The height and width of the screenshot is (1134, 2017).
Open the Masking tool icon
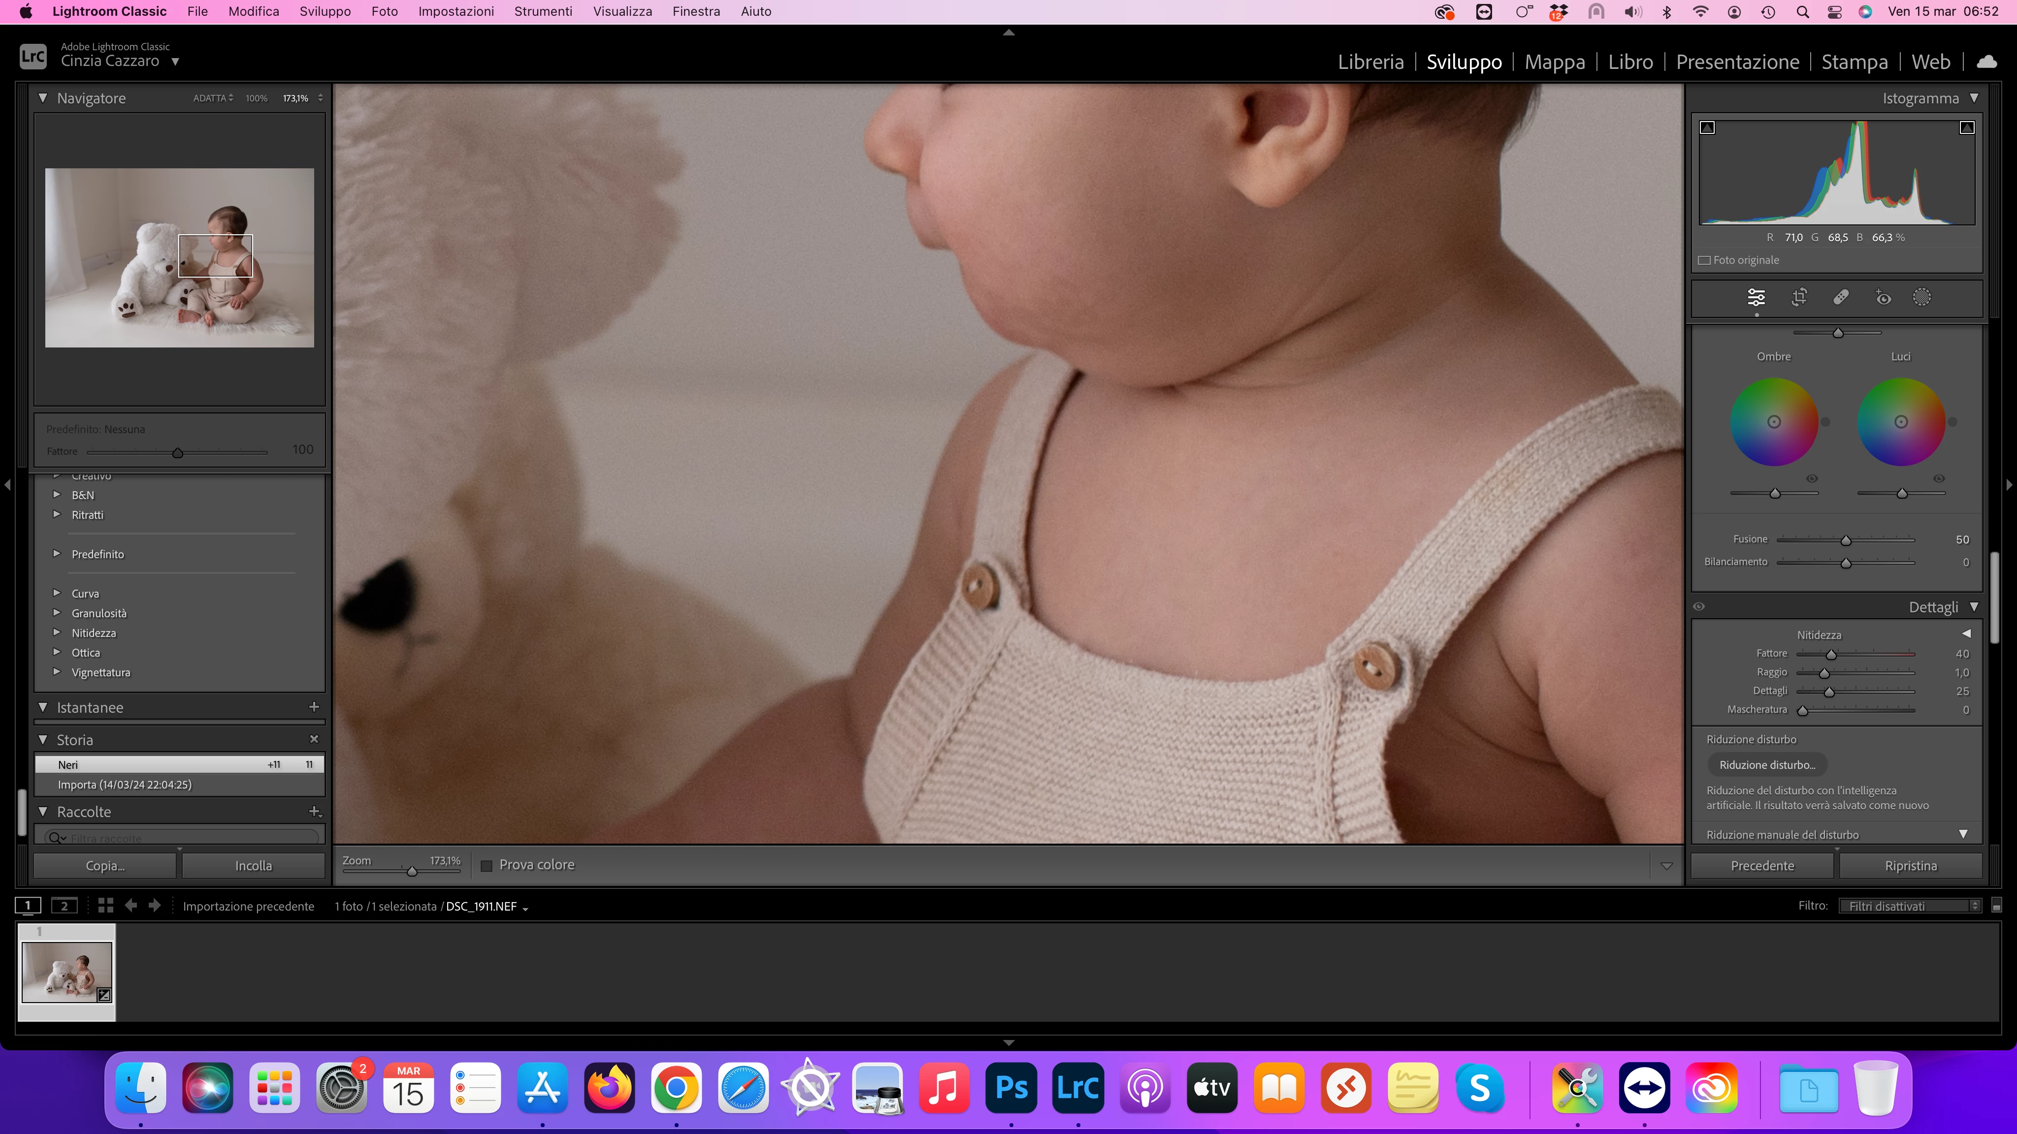click(x=1921, y=297)
